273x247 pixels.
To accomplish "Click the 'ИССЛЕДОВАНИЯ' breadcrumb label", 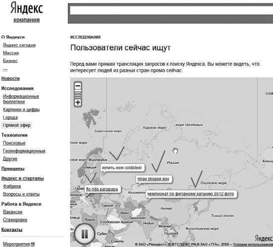I will [x=85, y=37].
